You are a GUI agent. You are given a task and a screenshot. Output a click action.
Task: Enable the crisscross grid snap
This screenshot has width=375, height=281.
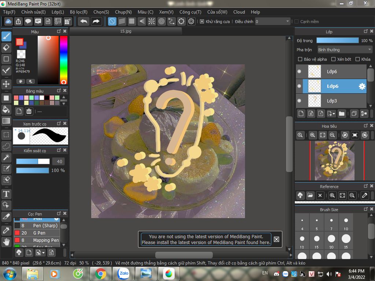point(132,22)
